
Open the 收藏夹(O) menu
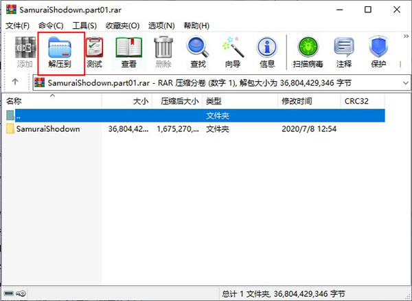122,25
